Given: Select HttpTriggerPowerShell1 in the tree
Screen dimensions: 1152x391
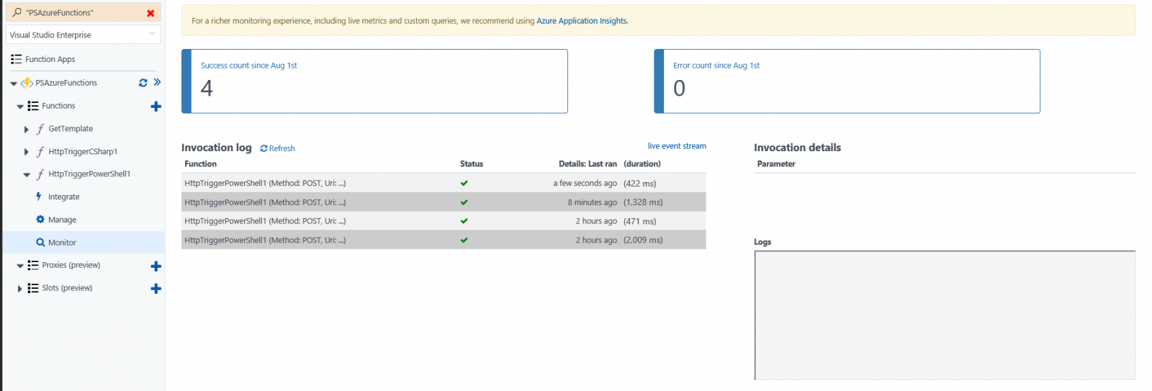Looking at the screenshot, I should pyautogui.click(x=89, y=174).
